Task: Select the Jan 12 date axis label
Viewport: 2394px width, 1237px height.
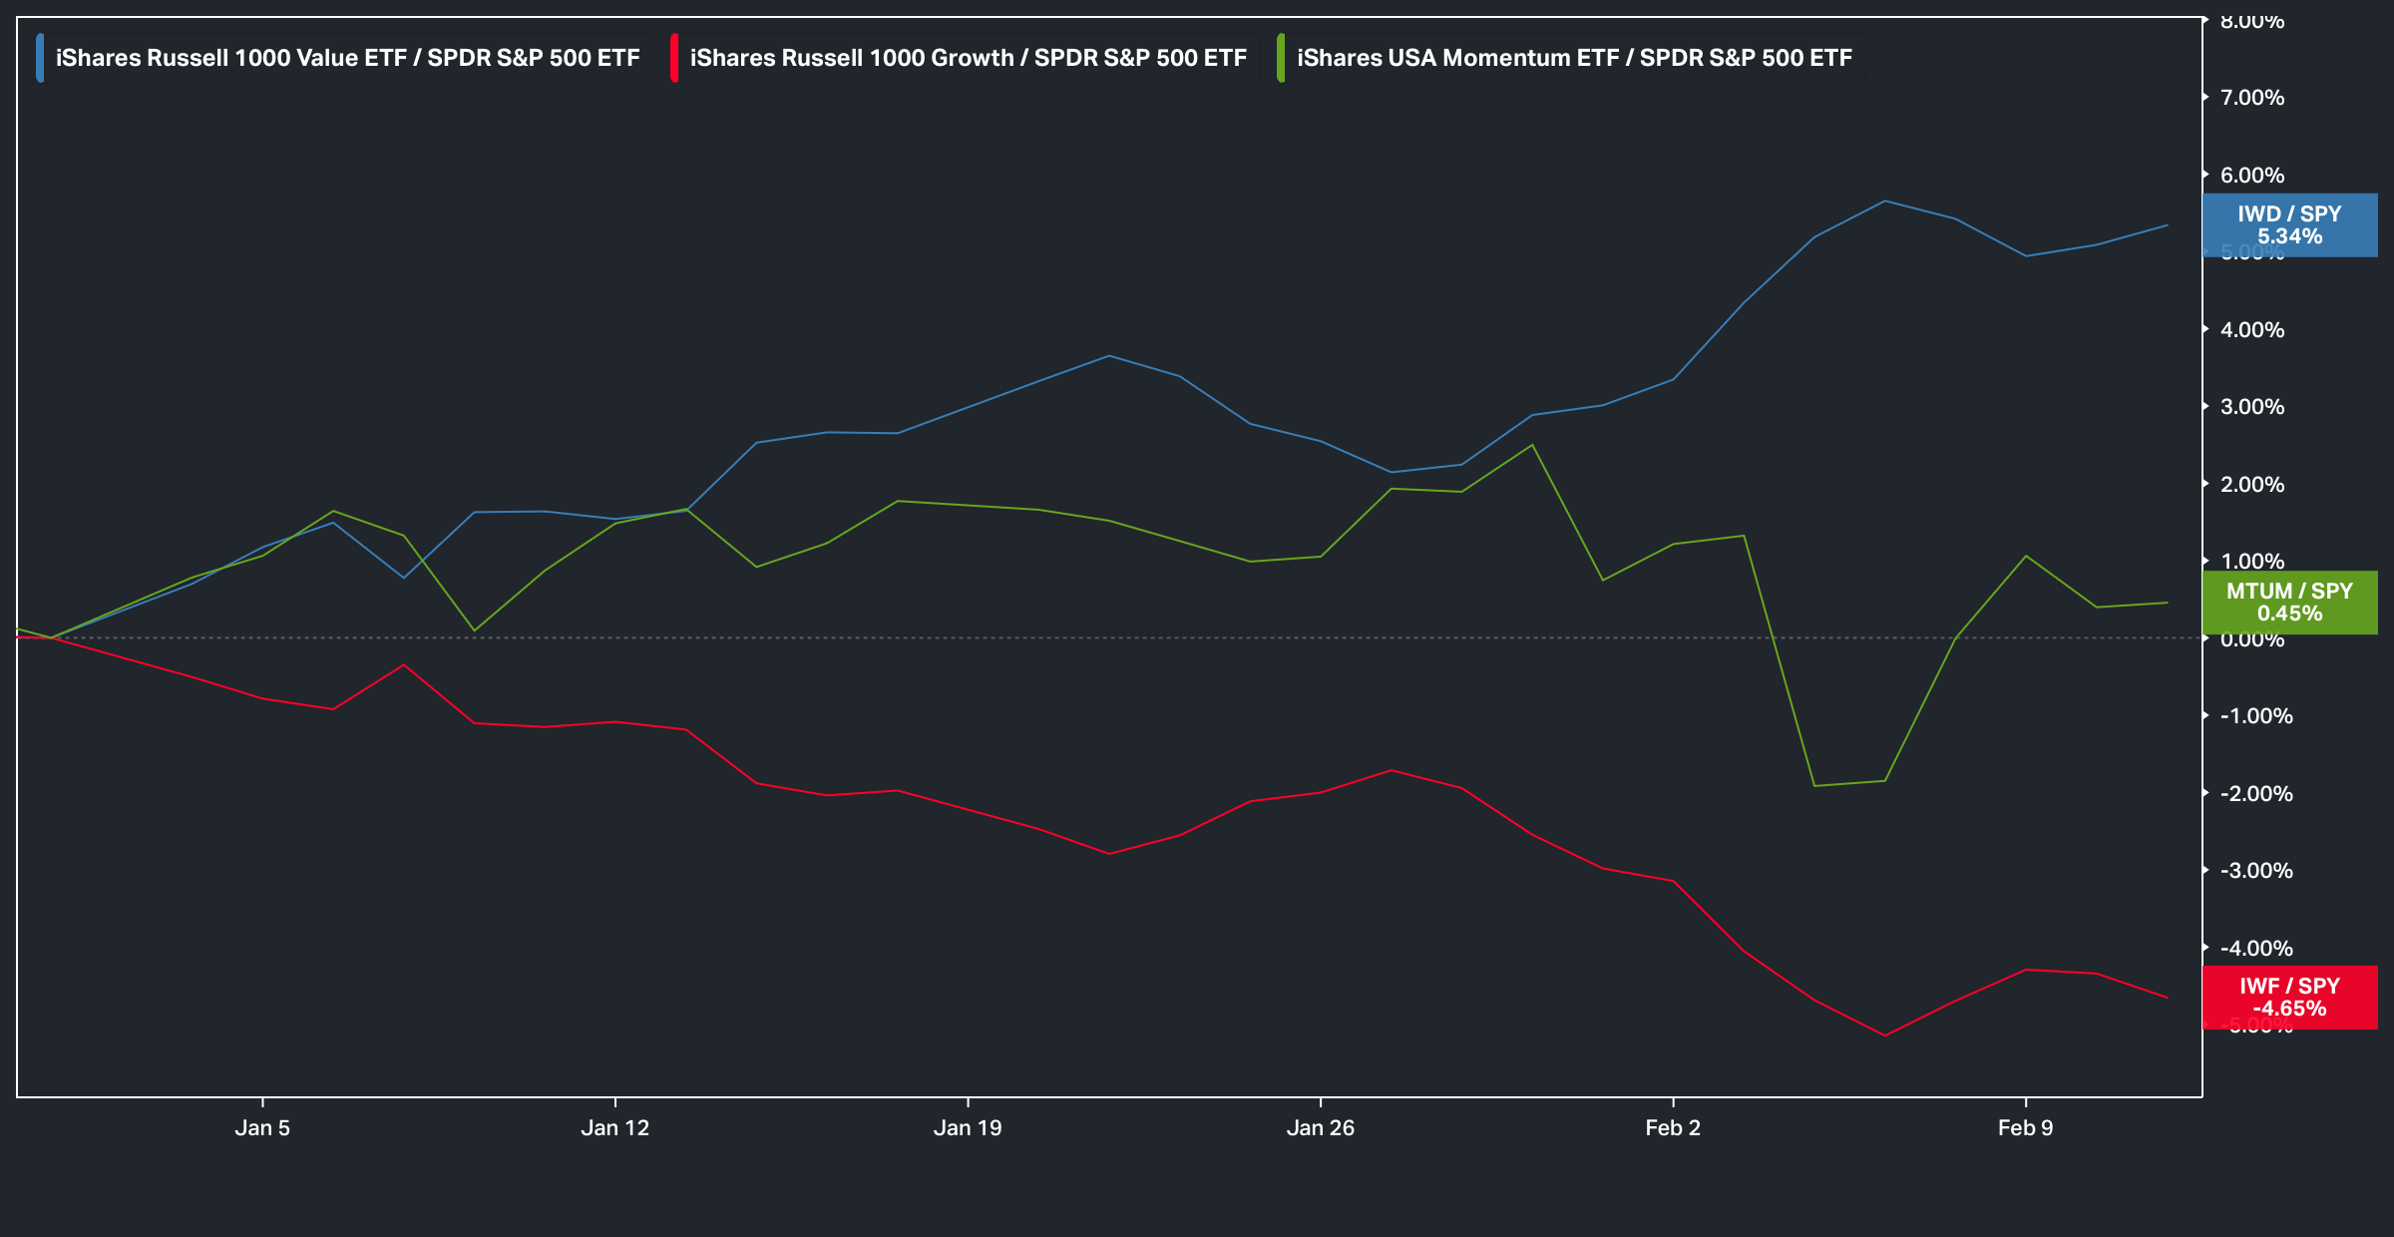Action: (x=614, y=1128)
